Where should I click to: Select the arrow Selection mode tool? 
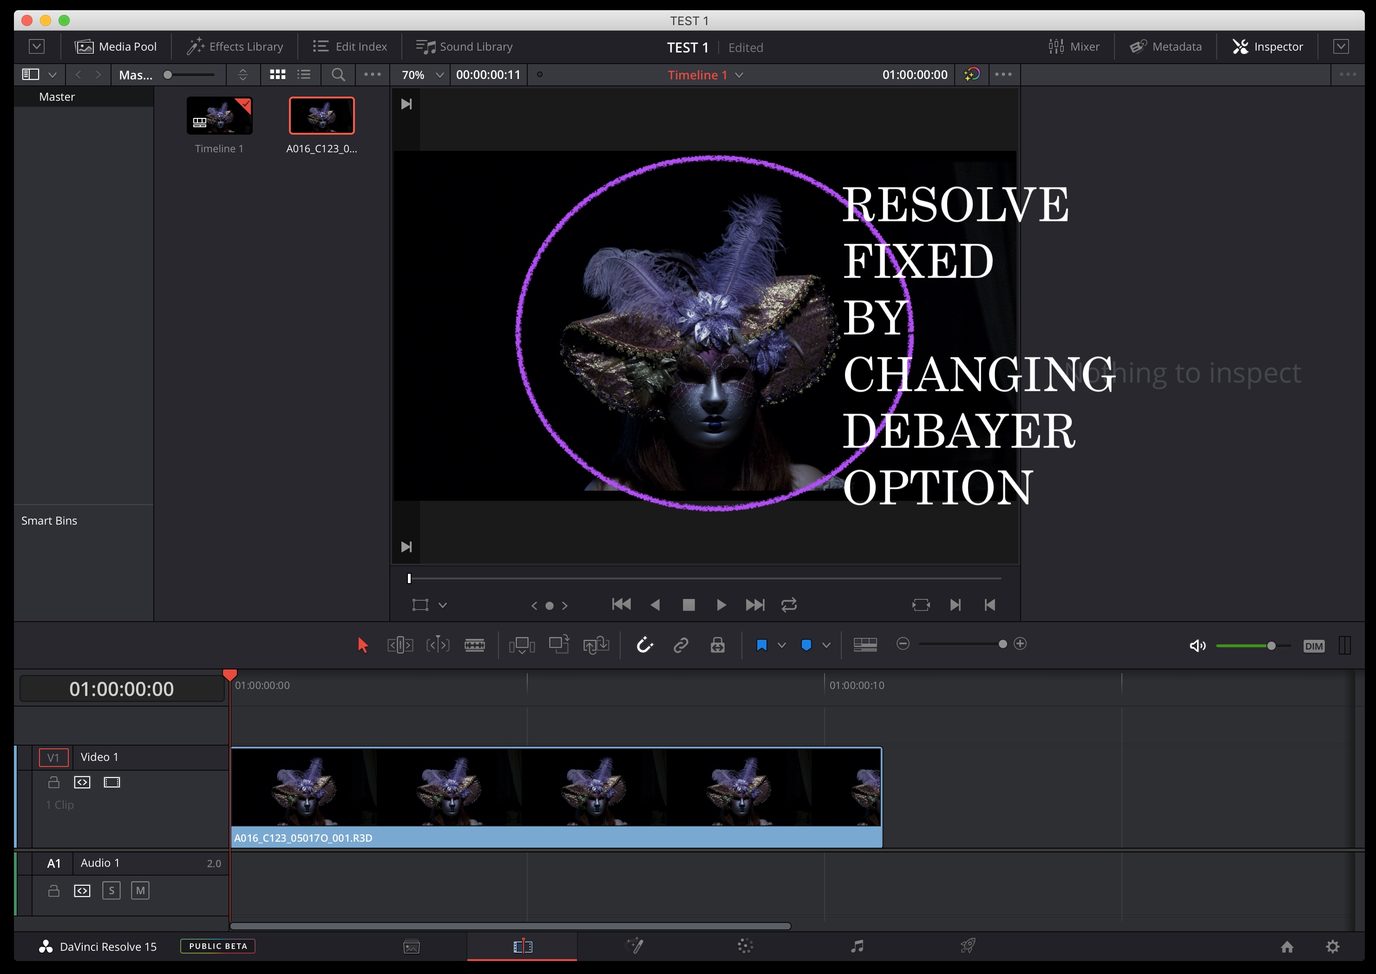click(x=362, y=645)
